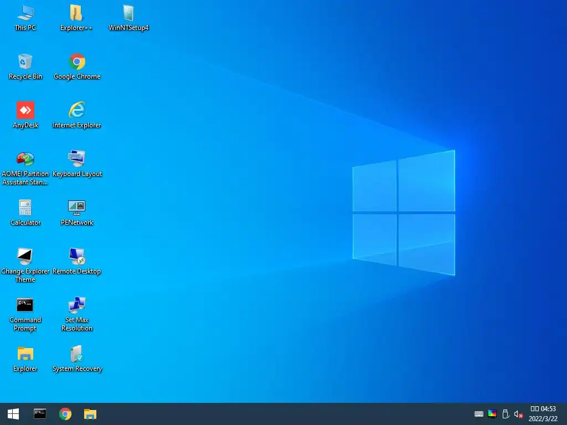This screenshot has width=567, height=425.
Task: Open Command Prompt from the taskbar
Action: click(40, 414)
